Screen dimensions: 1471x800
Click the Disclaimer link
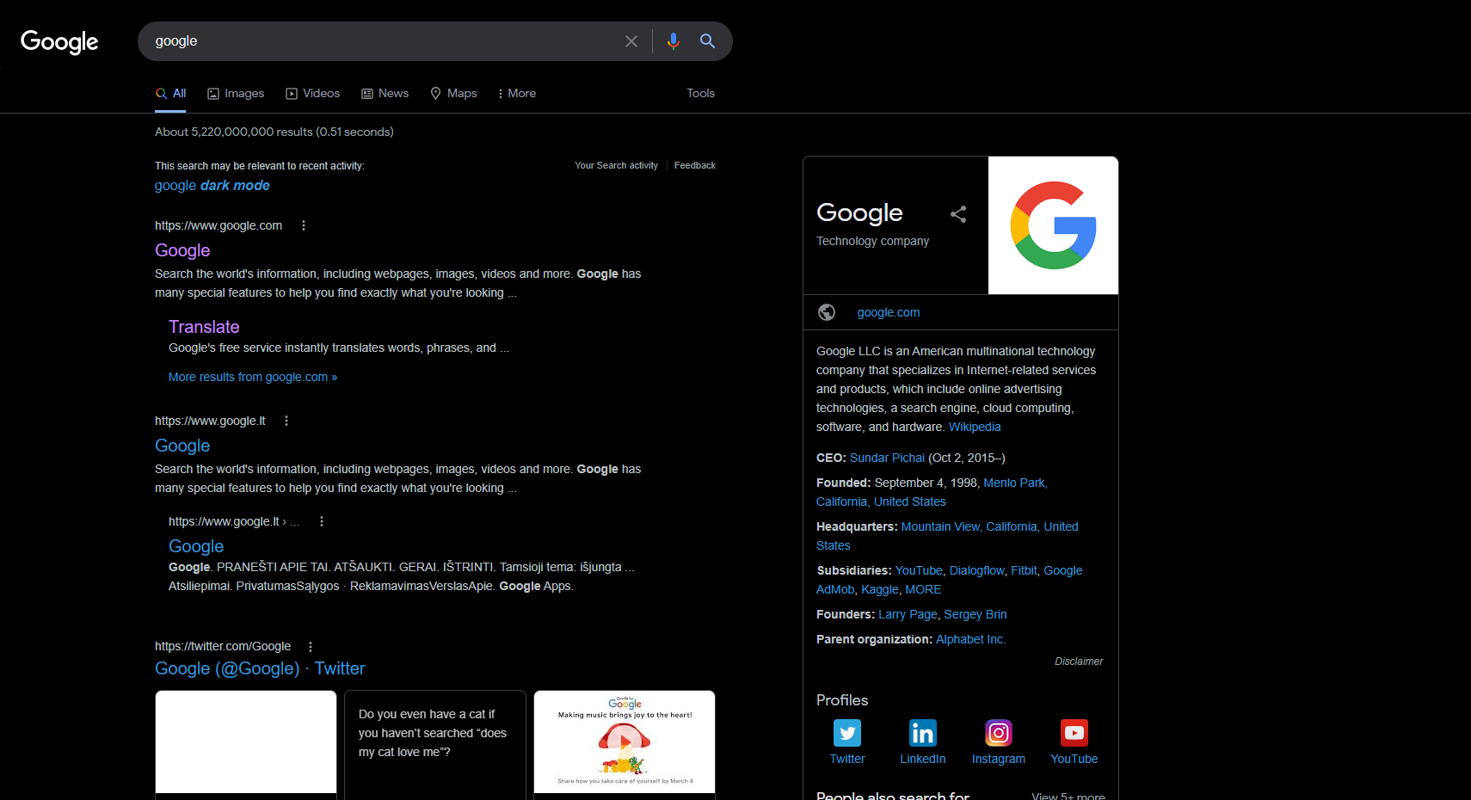1079,662
